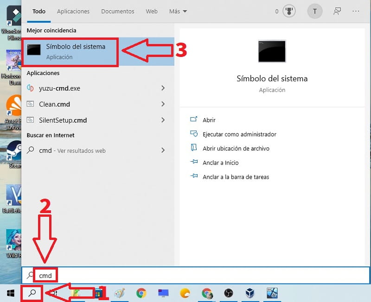Click the taskbar search magnifier icon

32,293
